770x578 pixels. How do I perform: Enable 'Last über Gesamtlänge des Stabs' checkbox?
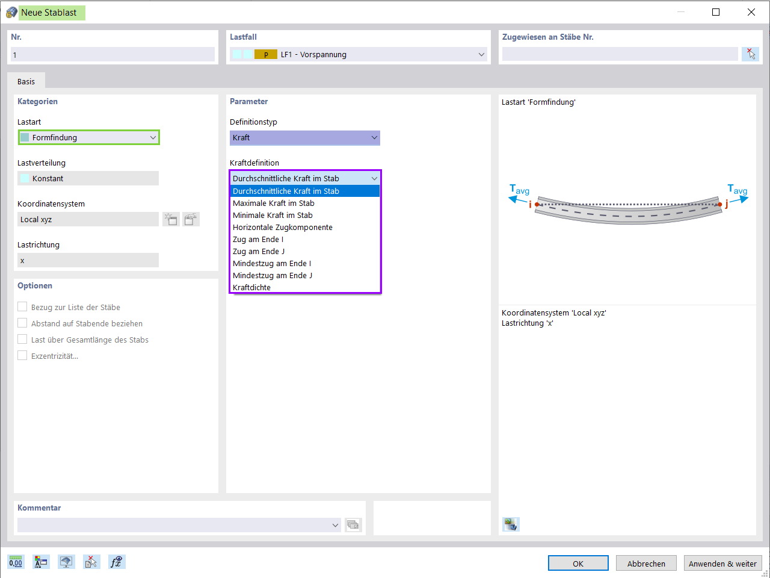click(22, 339)
